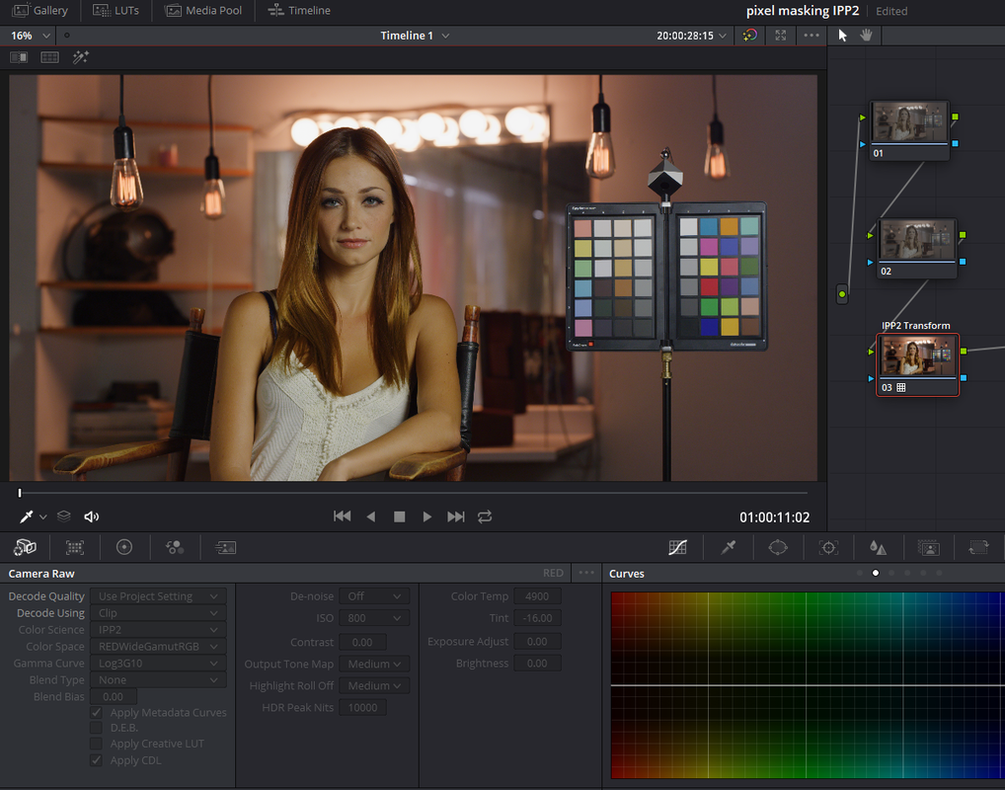Open the Camera Raw palette icon
The height and width of the screenshot is (790, 1005).
25,547
